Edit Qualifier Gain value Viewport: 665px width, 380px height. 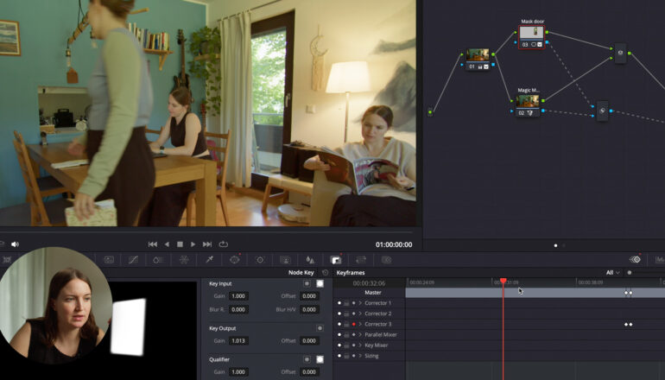coord(238,372)
